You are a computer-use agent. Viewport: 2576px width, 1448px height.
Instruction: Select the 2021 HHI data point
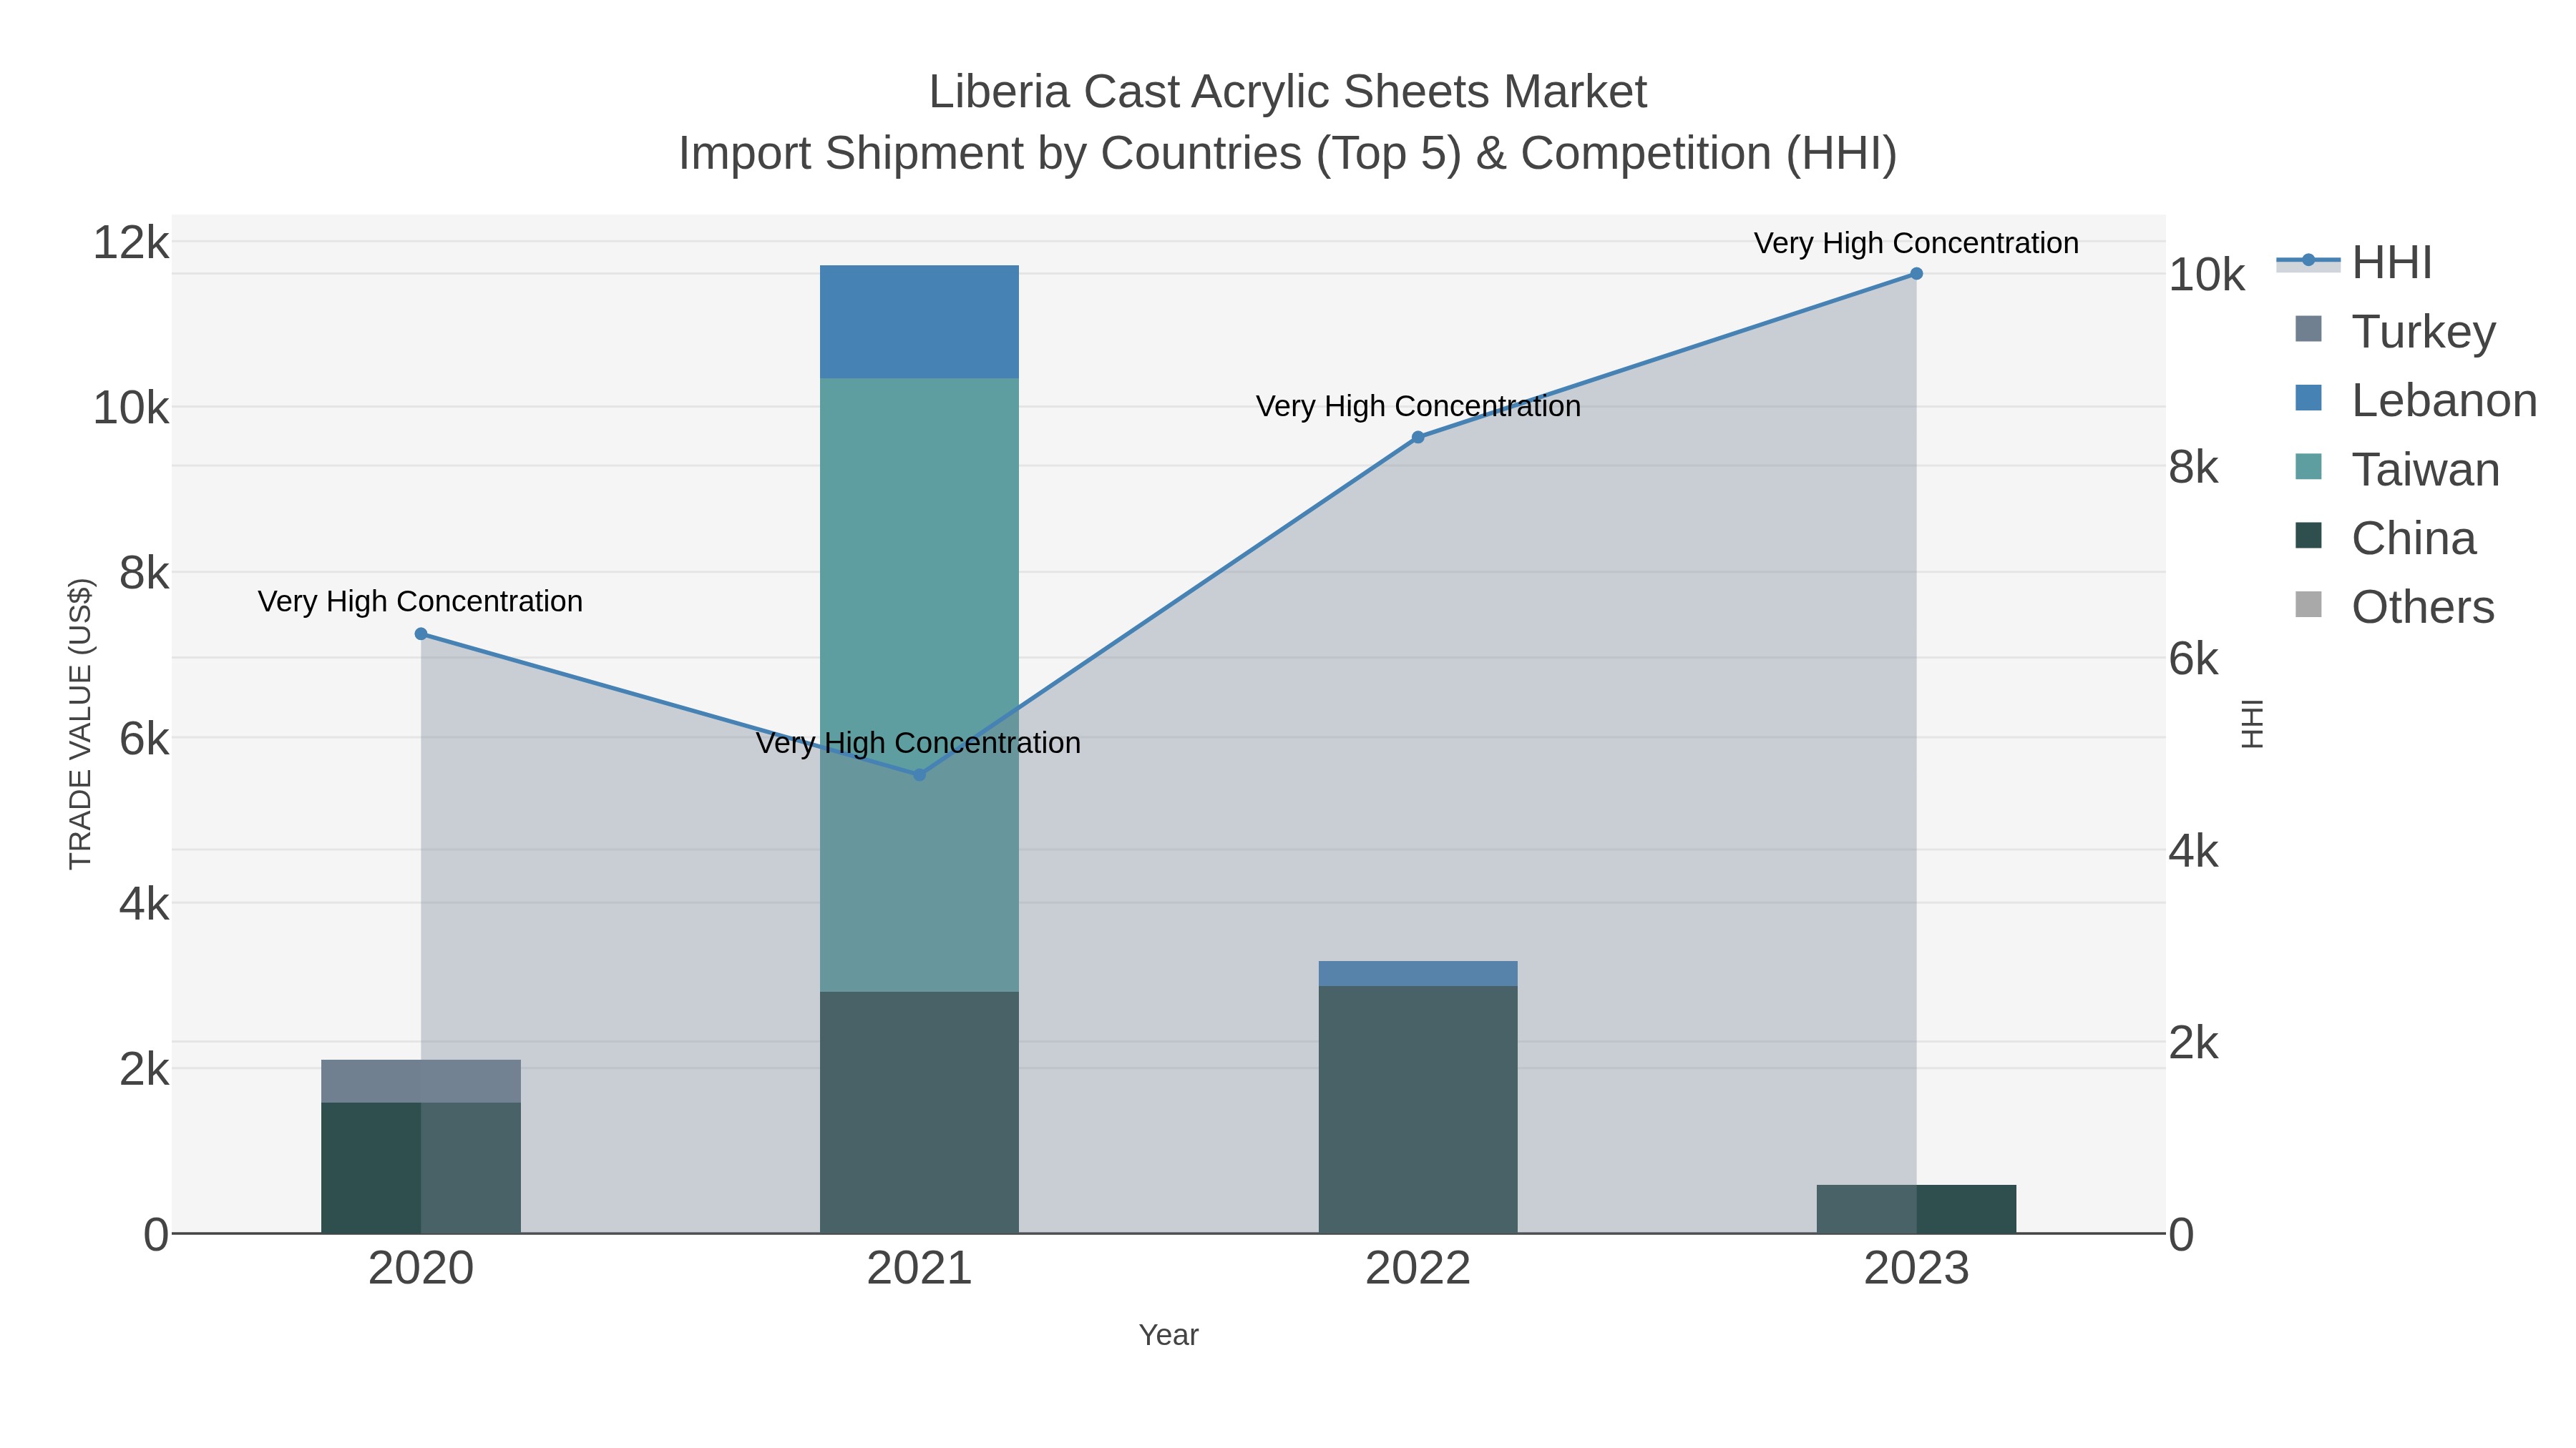pyautogui.click(x=920, y=774)
